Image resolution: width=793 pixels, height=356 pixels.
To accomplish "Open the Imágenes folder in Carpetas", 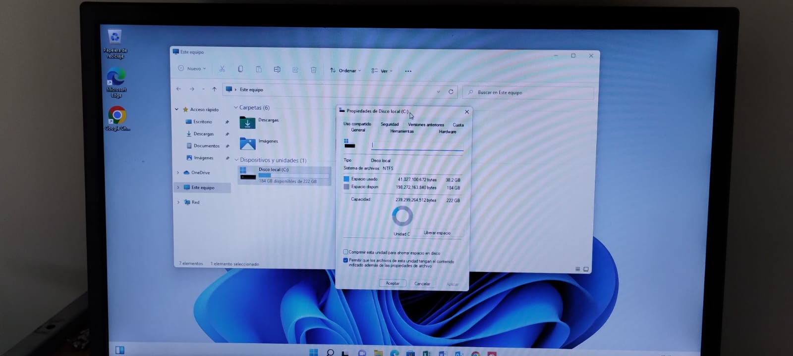I will point(259,143).
